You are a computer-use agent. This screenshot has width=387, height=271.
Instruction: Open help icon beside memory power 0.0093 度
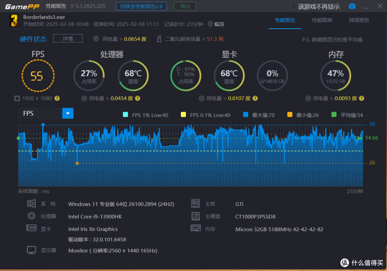[362, 98]
